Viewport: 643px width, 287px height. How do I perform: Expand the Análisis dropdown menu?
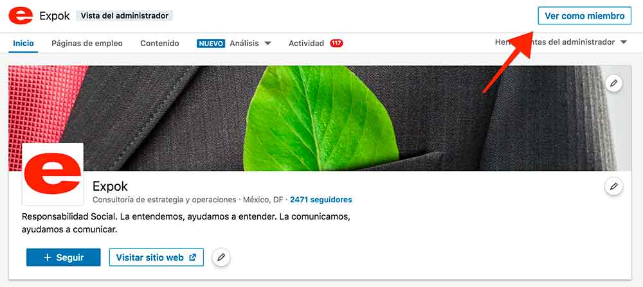(x=267, y=44)
